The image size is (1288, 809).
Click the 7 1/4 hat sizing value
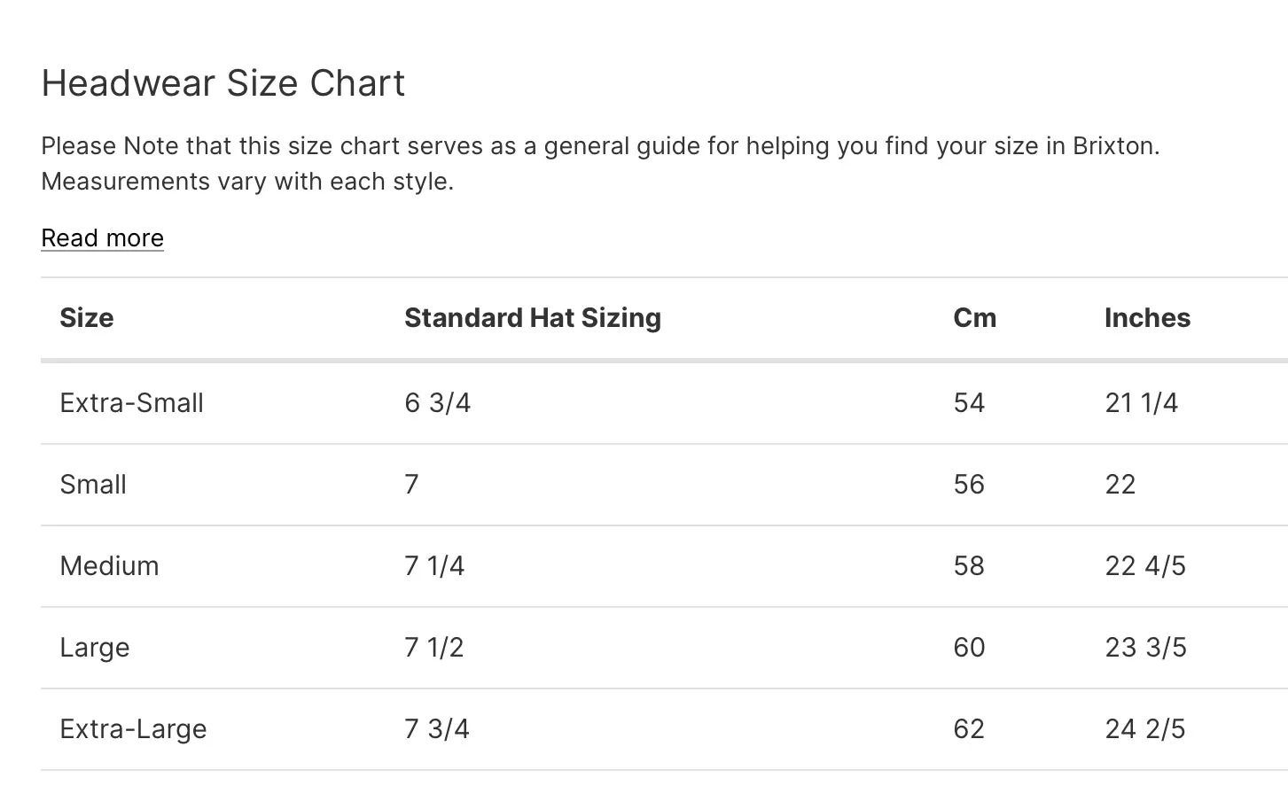[434, 566]
